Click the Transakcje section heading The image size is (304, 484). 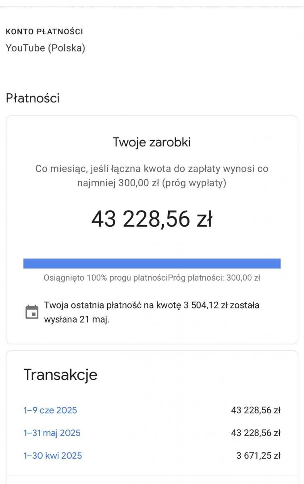pos(60,375)
